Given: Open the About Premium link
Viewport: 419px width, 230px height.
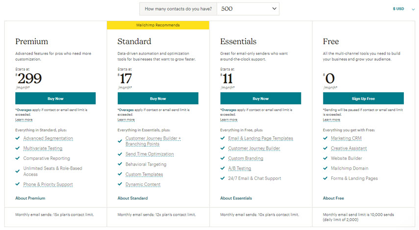Looking at the screenshot, I should tap(30, 198).
